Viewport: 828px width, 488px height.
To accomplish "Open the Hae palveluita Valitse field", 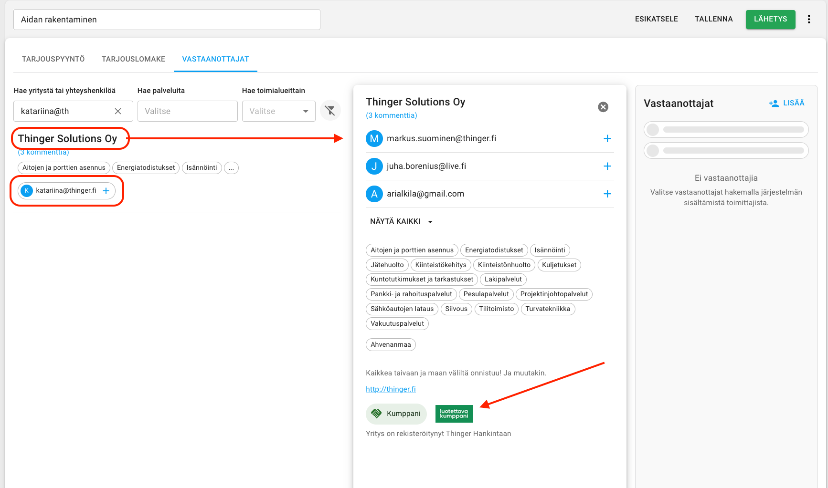I will coord(188,111).
